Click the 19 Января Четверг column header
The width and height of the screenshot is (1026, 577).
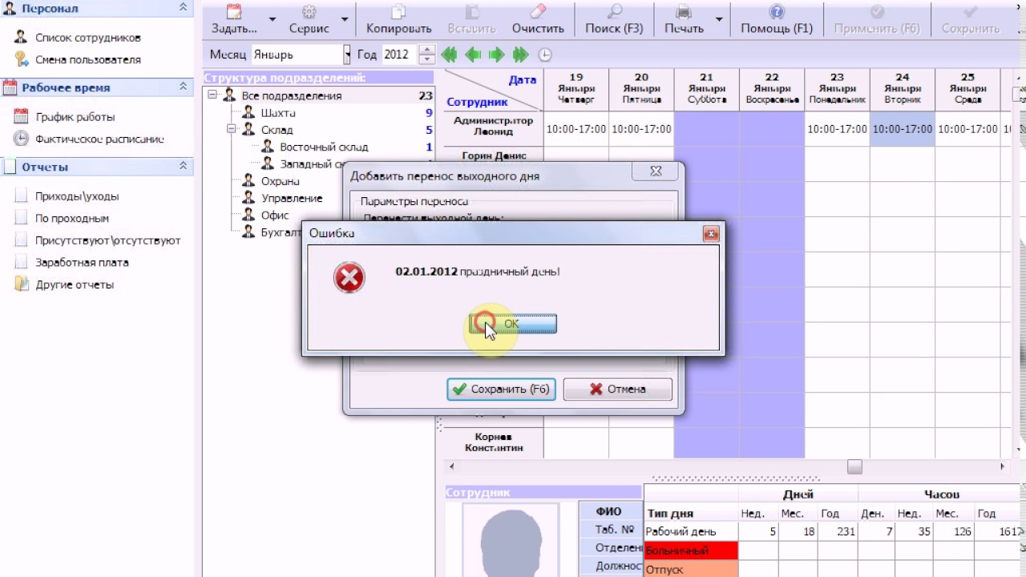tap(576, 89)
